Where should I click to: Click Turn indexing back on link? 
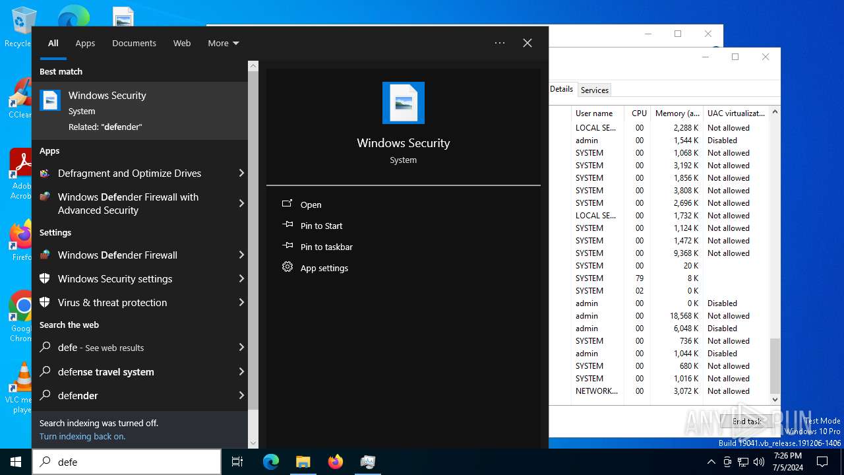[82, 436]
